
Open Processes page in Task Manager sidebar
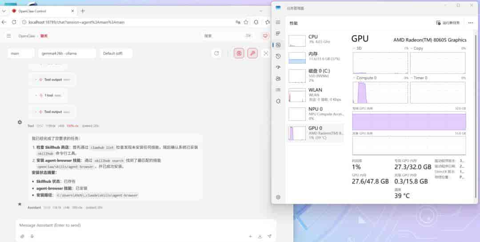(x=278, y=33)
